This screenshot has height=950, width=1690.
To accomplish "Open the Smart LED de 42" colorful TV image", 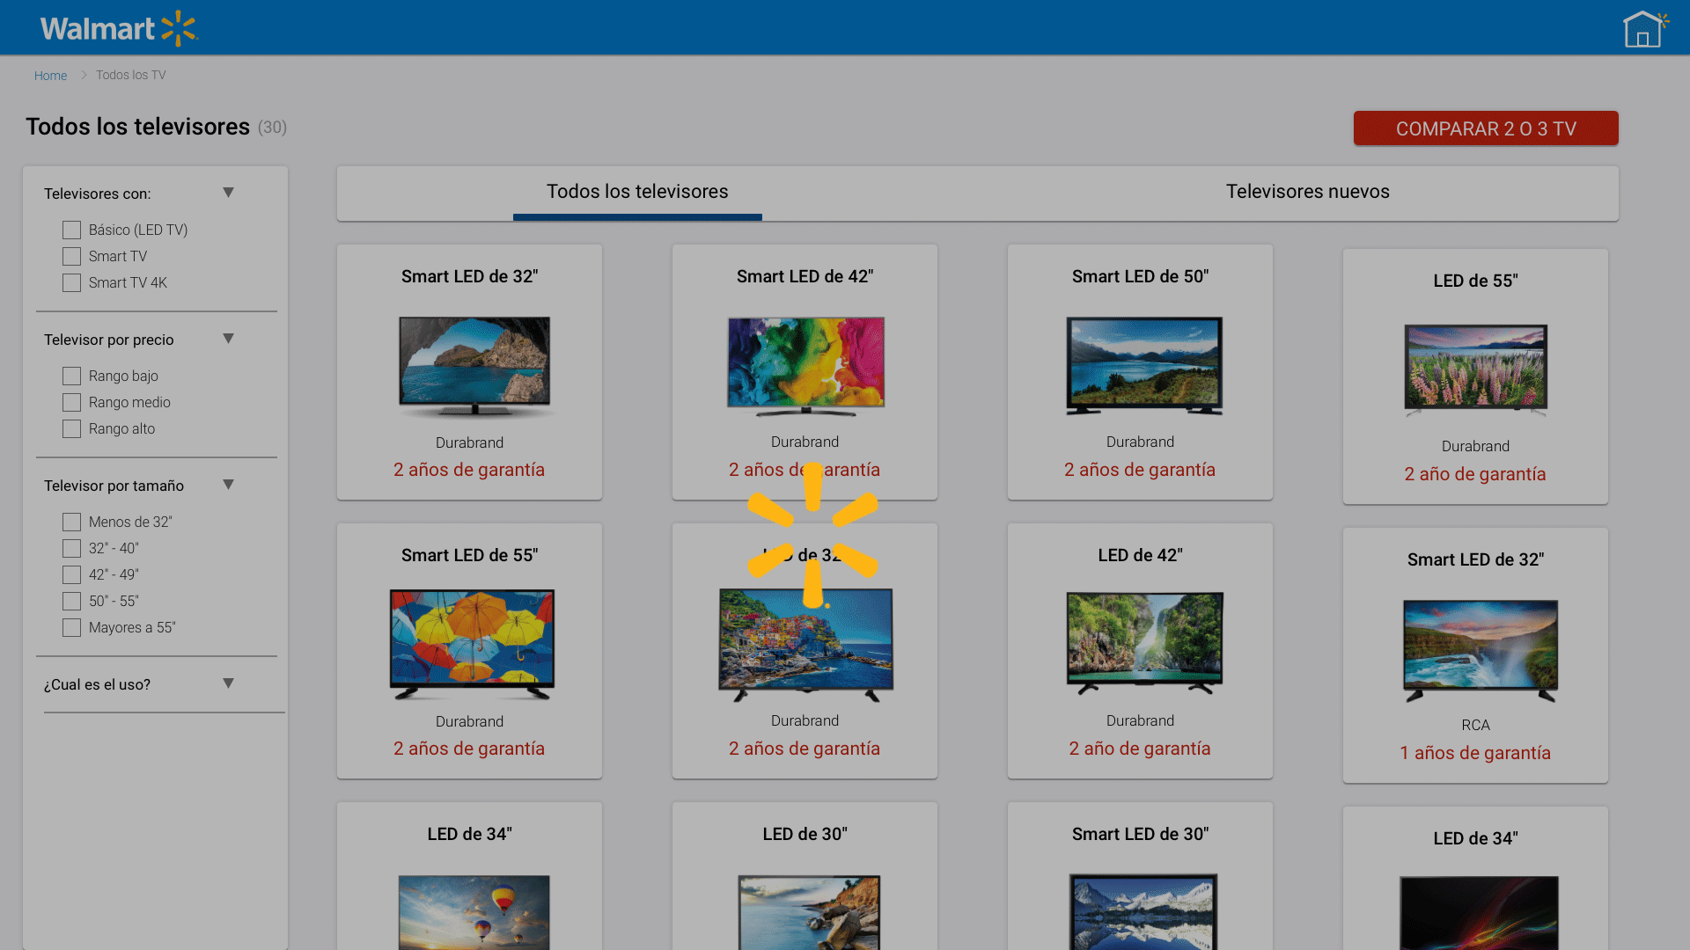I will (x=805, y=365).
